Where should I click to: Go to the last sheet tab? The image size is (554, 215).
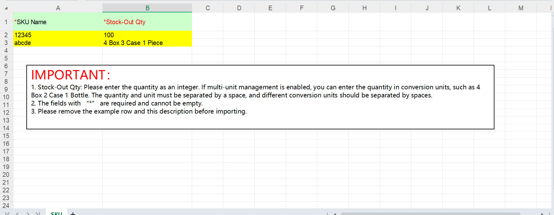pos(38,213)
